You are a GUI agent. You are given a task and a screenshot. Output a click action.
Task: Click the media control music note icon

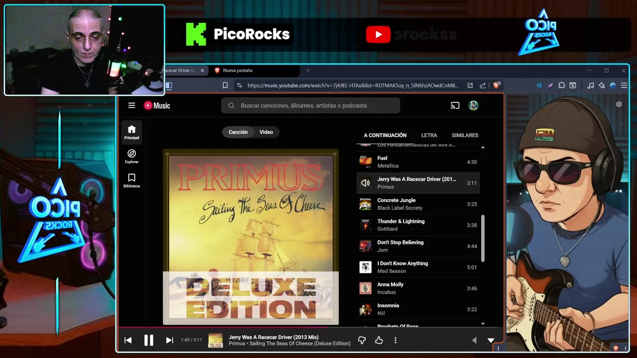(590, 86)
